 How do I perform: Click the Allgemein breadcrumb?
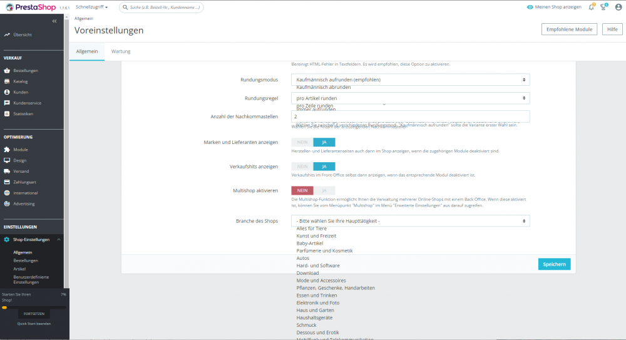pyautogui.click(x=83, y=19)
